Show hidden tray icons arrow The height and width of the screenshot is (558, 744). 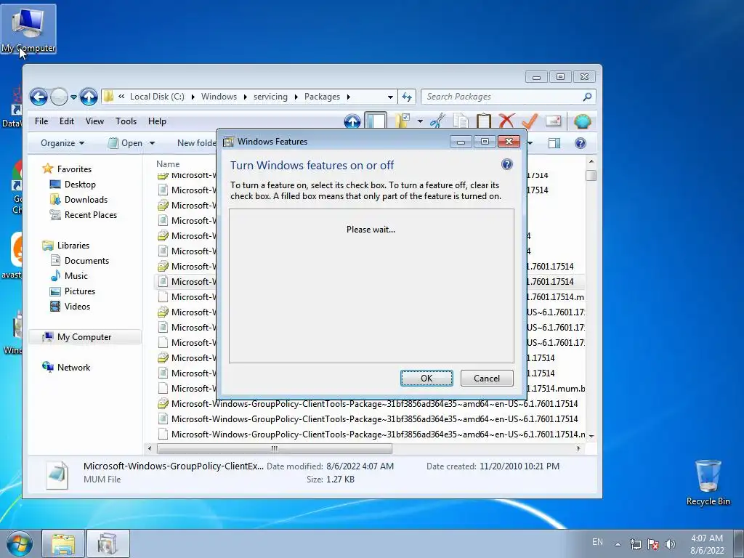tap(618, 544)
